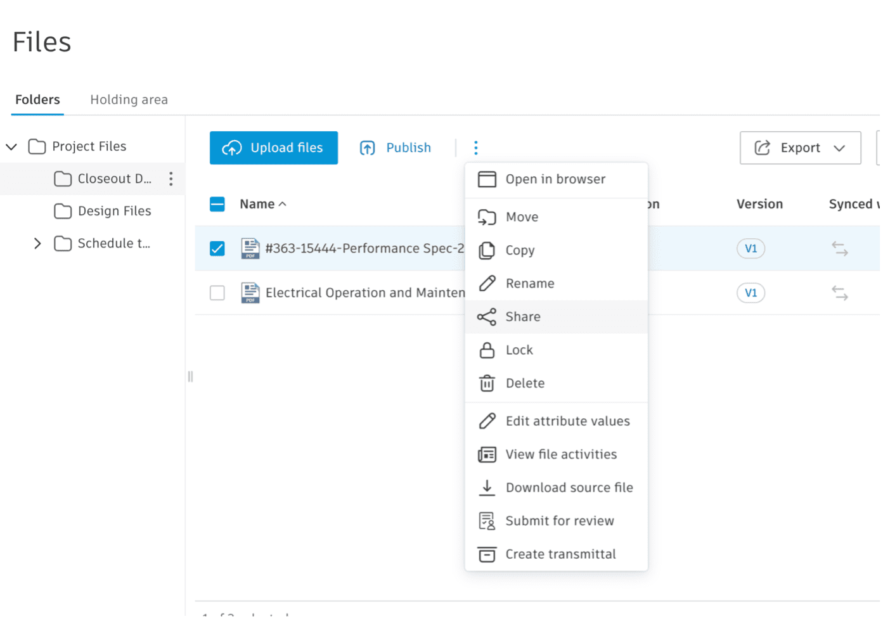Screen dimensions: 883x619
Task: Click sync arrows icon for Electrical Operation file
Action: [x=839, y=293]
